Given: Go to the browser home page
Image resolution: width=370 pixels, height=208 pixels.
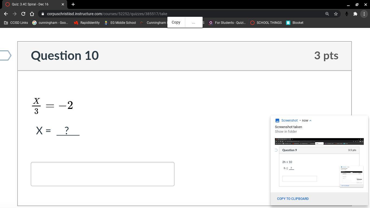Looking at the screenshot, I should pos(32,14).
